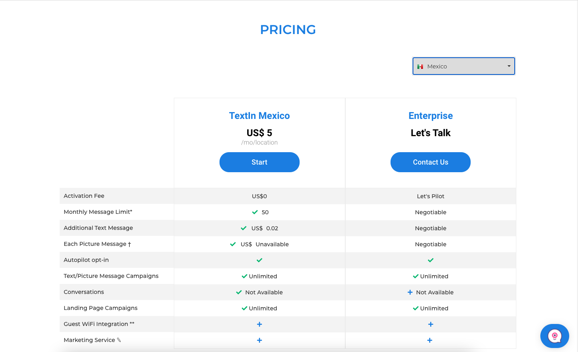Click the Start button for TextIn Mexico

(260, 162)
